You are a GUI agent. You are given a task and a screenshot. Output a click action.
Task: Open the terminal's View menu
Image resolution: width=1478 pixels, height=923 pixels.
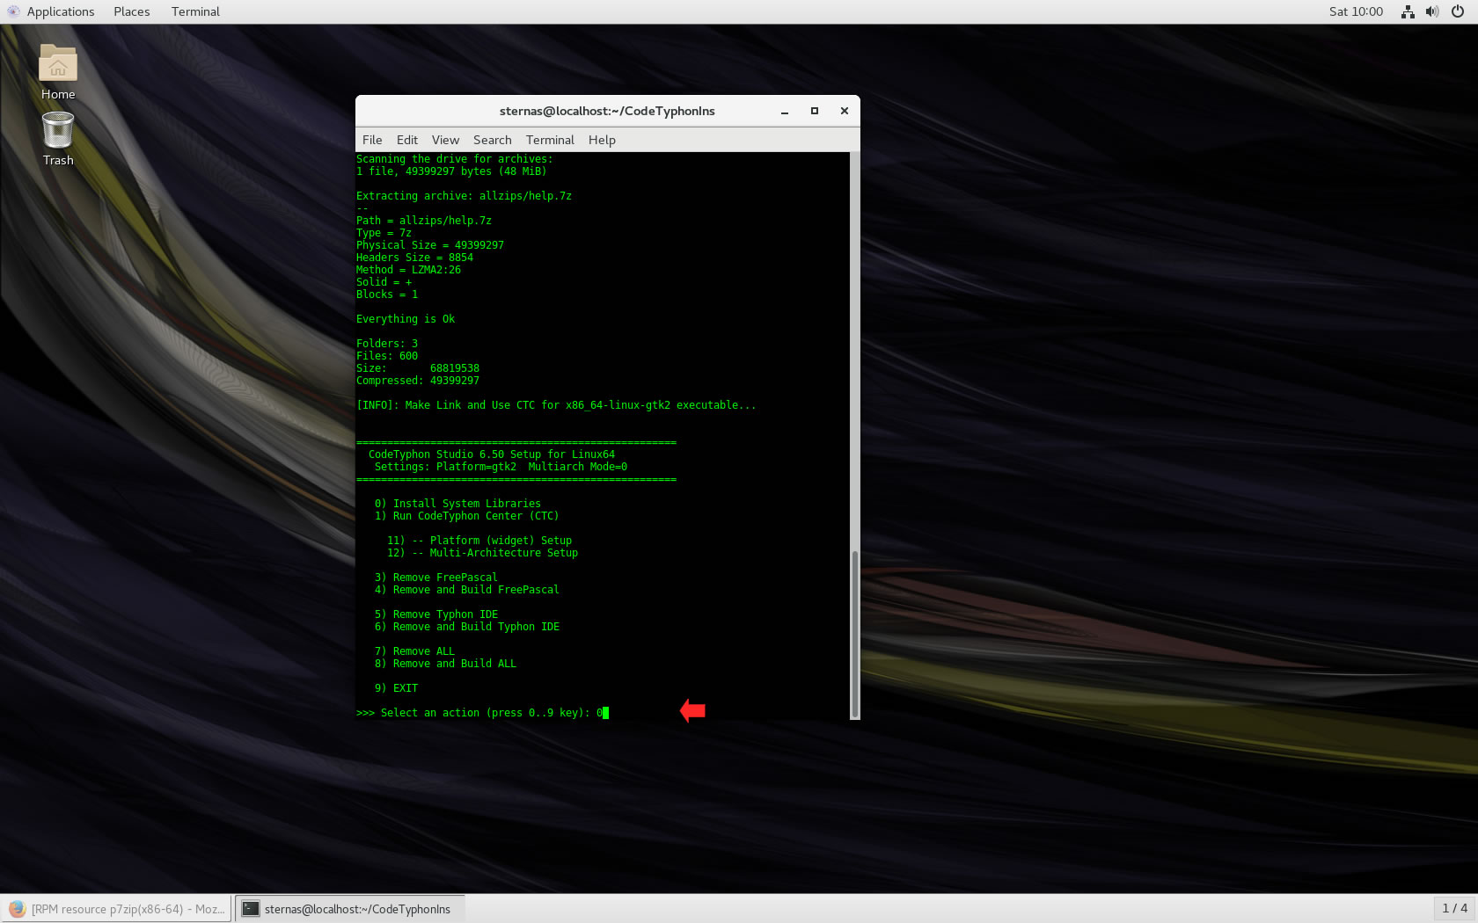click(445, 140)
